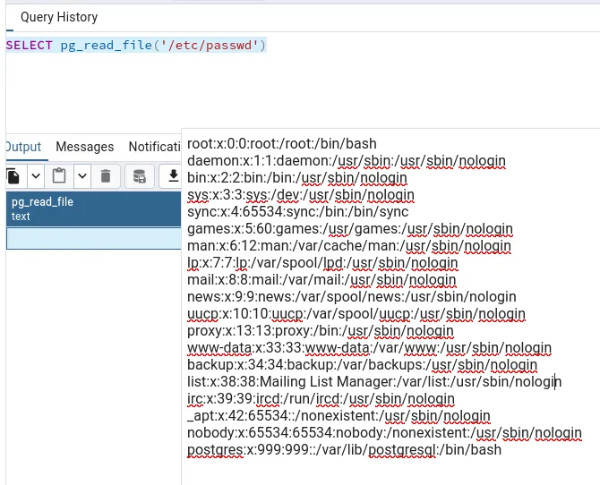This screenshot has height=485, width=600.
Task: Click the SELECT keyword in query editor
Action: (x=30, y=45)
